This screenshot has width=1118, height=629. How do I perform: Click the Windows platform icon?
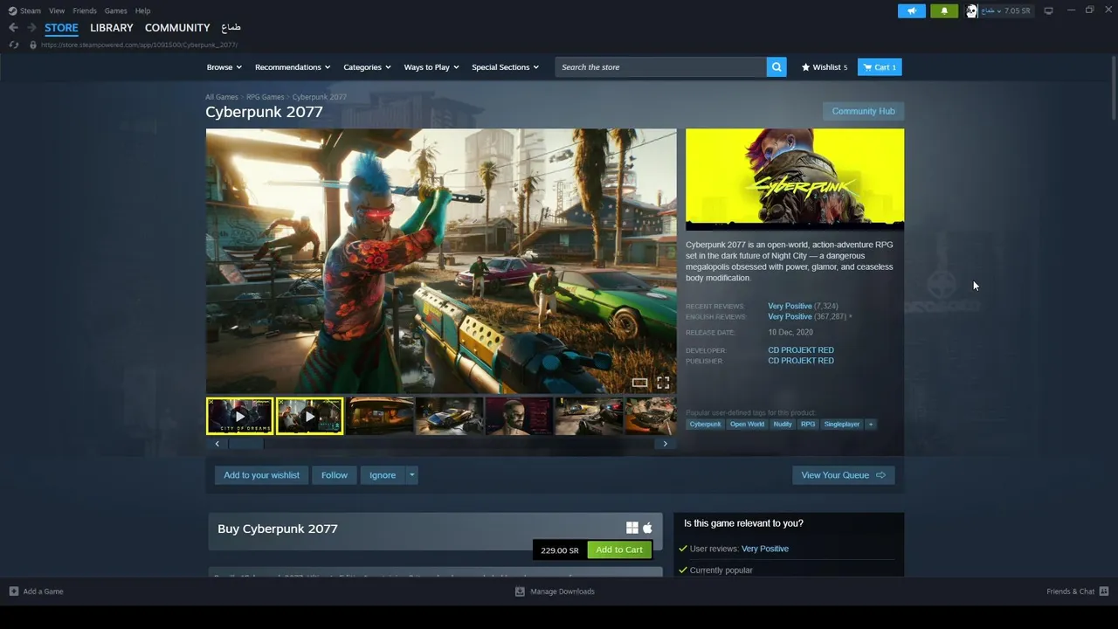pyautogui.click(x=632, y=528)
